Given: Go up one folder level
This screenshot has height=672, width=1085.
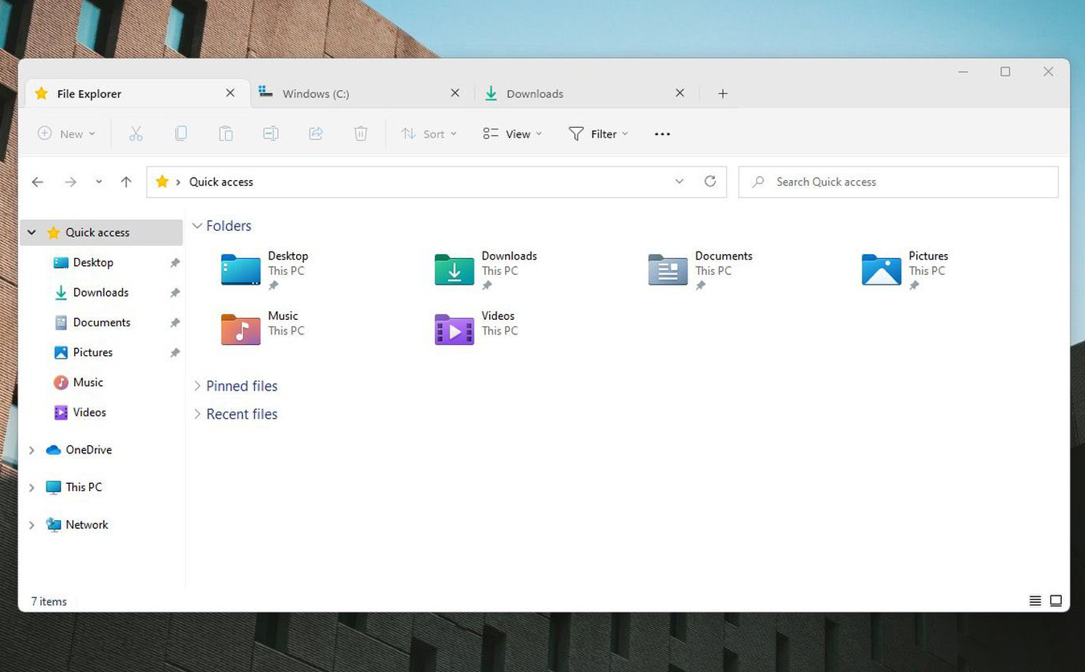Looking at the screenshot, I should (126, 182).
